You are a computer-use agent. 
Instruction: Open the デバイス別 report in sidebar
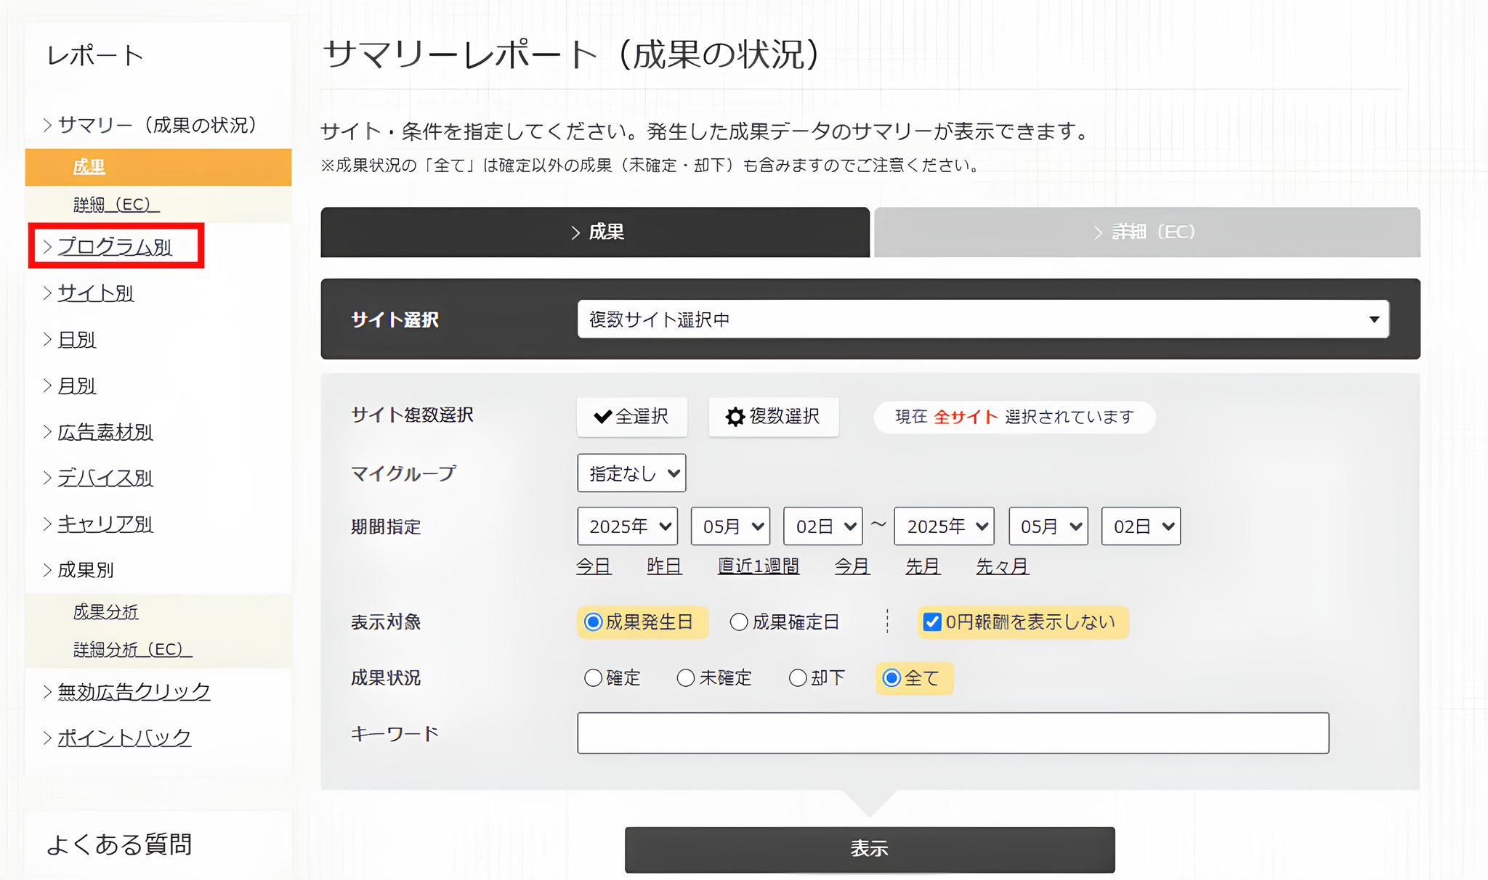tap(104, 477)
